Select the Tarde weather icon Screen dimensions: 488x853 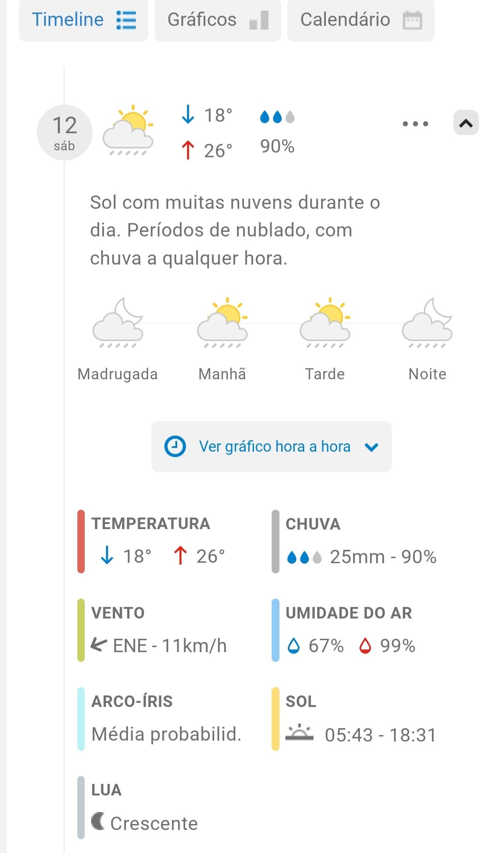[x=325, y=323]
